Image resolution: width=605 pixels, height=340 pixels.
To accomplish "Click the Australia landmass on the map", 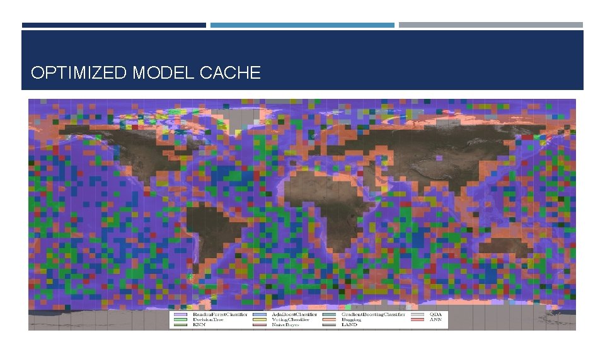I will (x=505, y=247).
